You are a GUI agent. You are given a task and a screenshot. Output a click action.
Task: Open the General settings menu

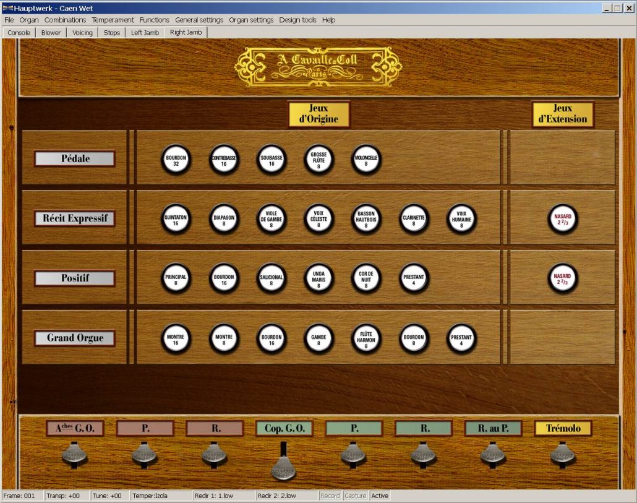pos(199,20)
